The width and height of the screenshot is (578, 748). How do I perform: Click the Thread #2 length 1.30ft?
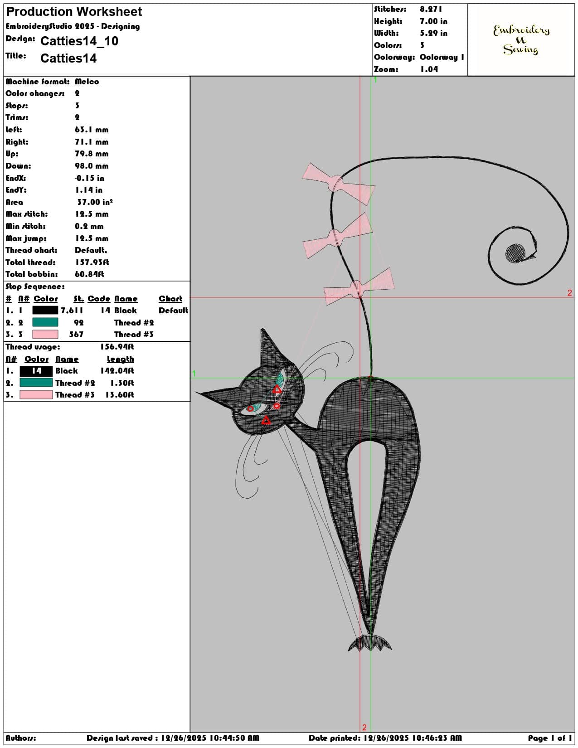pyautogui.click(x=122, y=383)
